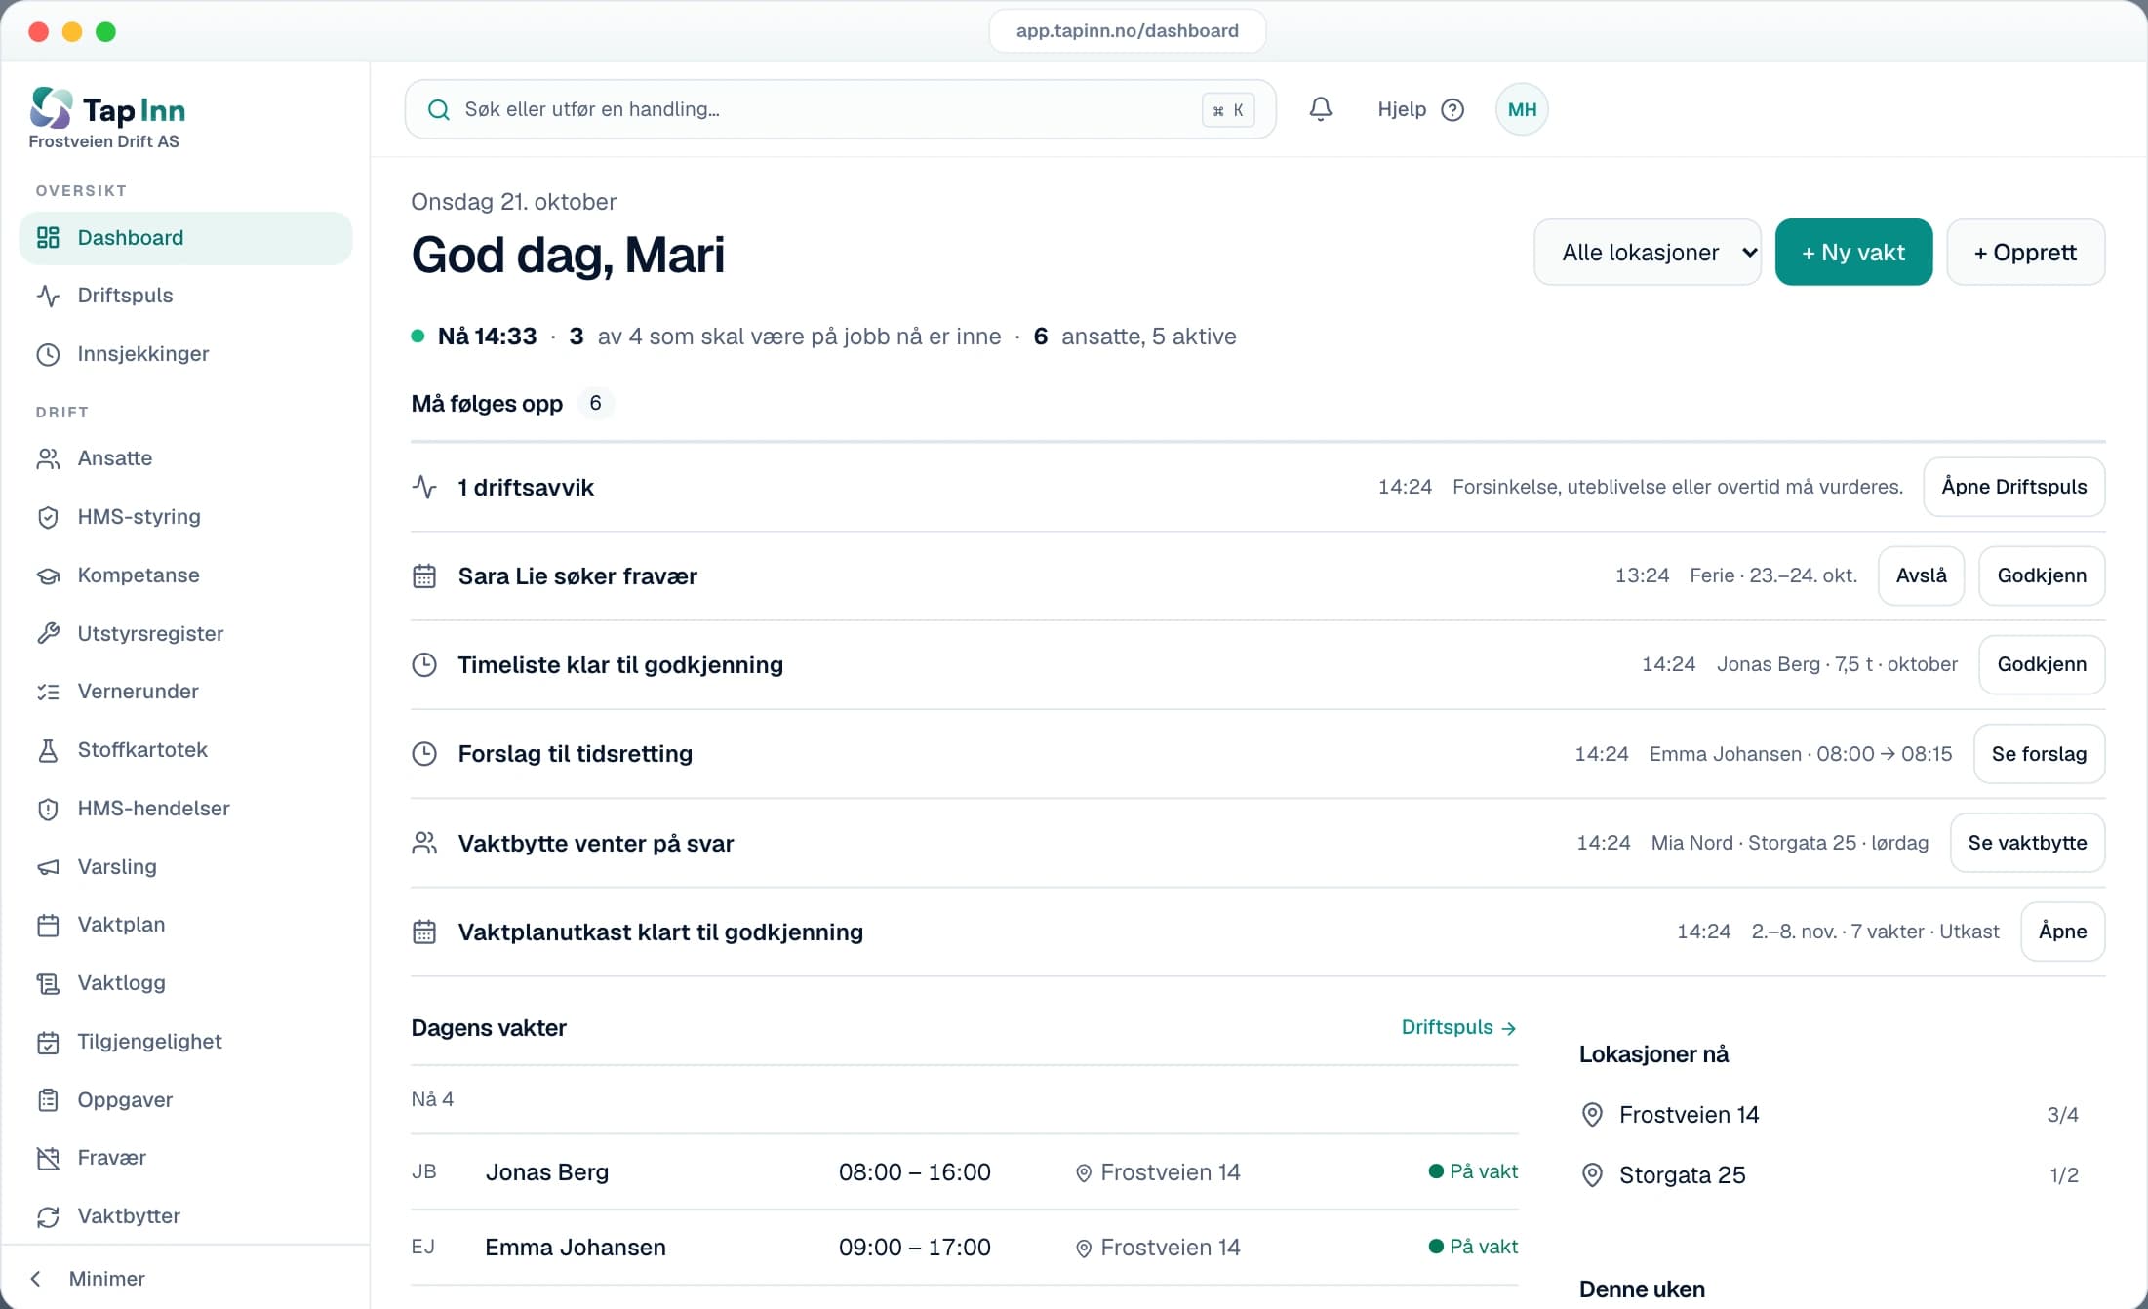The height and width of the screenshot is (1309, 2148).
Task: Approve Jonas Berg's timeliste with Godkjenn
Action: point(2042,664)
